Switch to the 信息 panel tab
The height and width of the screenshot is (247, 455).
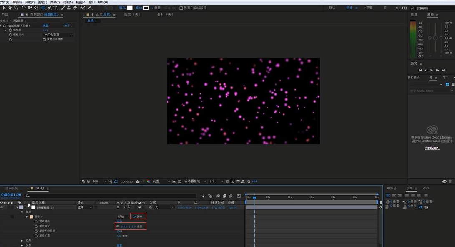click(414, 15)
